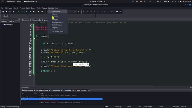
Task: Click the Redo toolbar icon
Action: [x=22, y=12]
